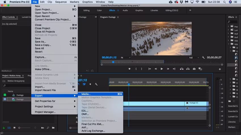Step forward one frame in Program monitor
The image size is (241, 135).
click(x=168, y=69)
